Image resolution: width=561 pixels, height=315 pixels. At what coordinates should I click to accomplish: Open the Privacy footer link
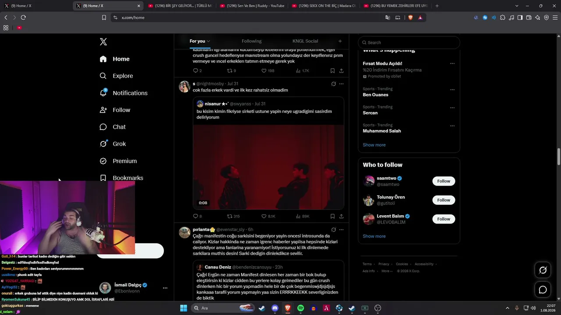[x=383, y=264]
